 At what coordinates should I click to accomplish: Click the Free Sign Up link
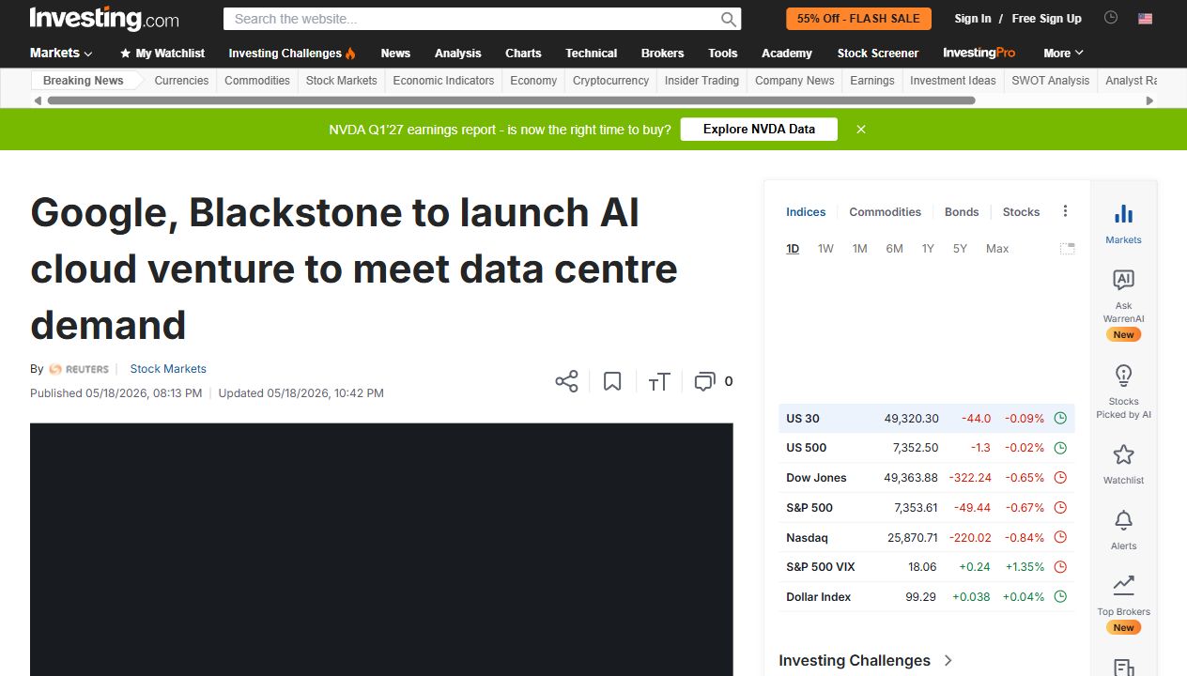[1046, 19]
